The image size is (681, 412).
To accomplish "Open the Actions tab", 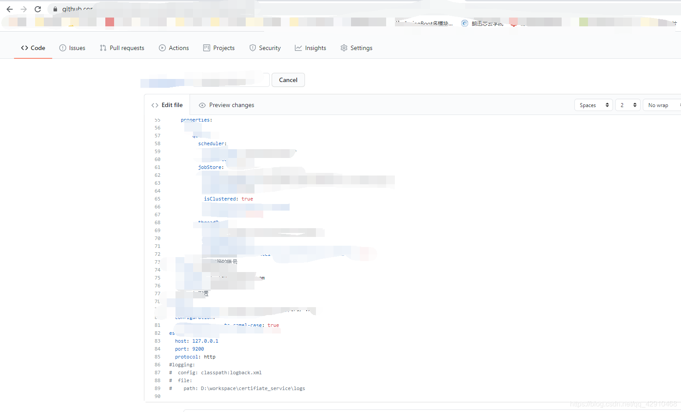I will (174, 48).
